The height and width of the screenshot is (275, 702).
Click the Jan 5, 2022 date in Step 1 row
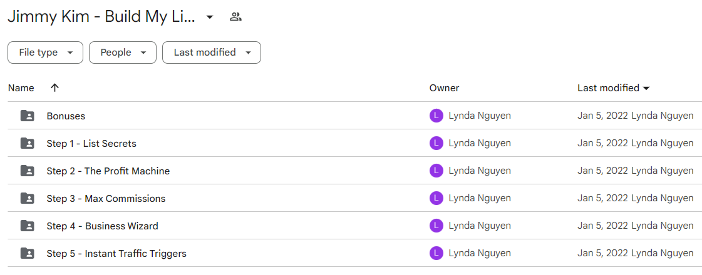pos(602,144)
